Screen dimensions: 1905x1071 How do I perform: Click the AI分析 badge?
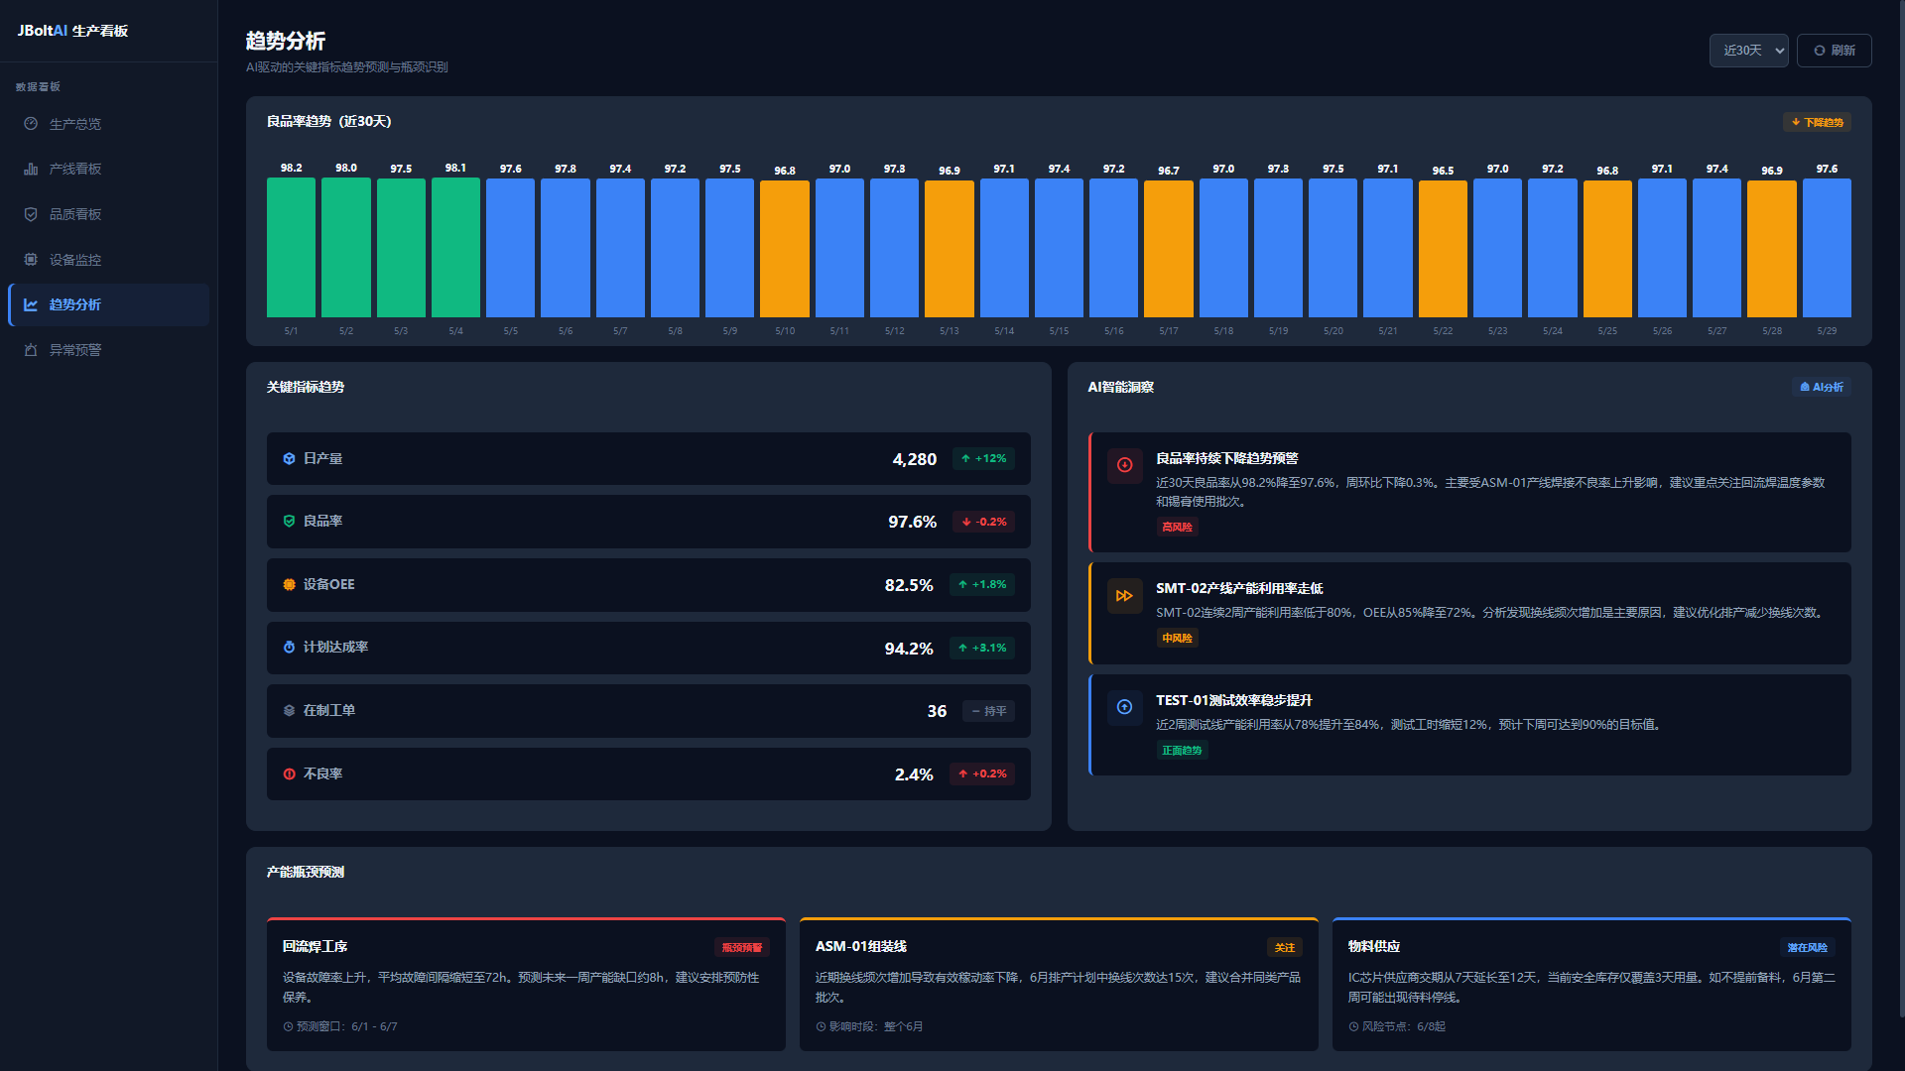click(x=1822, y=387)
